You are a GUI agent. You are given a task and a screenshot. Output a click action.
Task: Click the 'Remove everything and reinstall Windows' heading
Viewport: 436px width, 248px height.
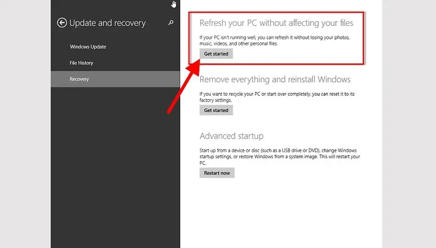(275, 80)
